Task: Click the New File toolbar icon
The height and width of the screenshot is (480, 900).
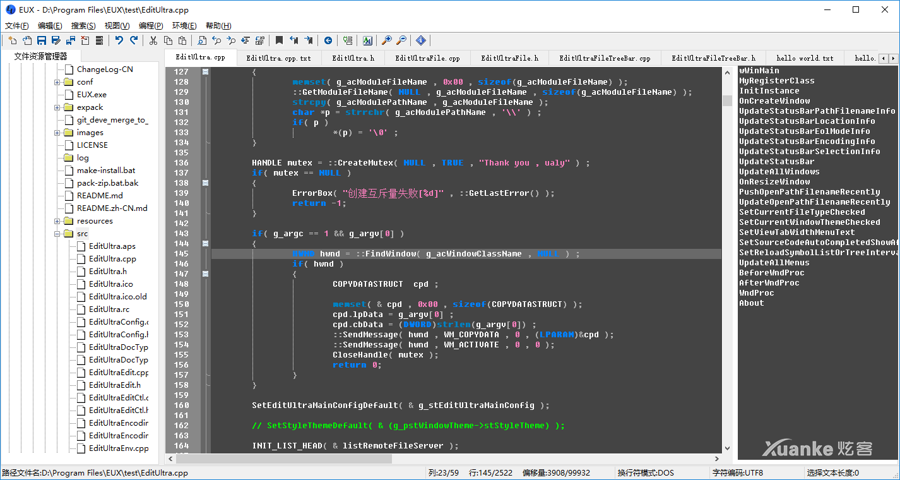Action: point(12,40)
